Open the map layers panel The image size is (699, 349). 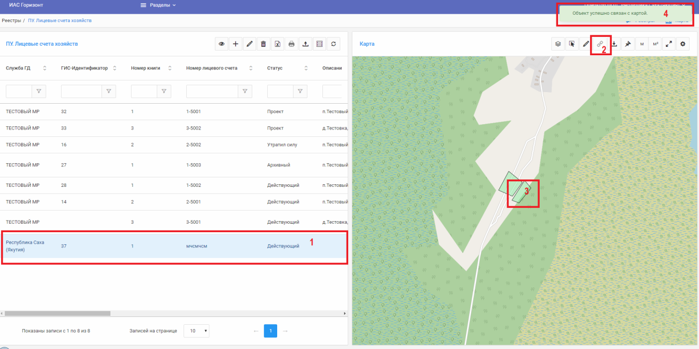(x=558, y=44)
